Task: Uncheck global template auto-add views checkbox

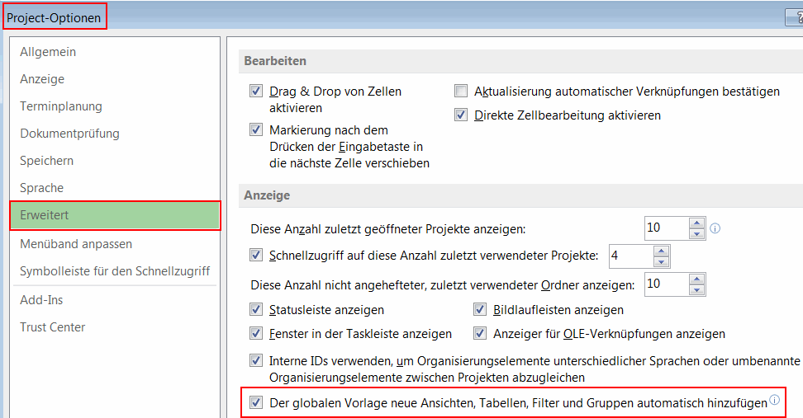Action: 256,403
